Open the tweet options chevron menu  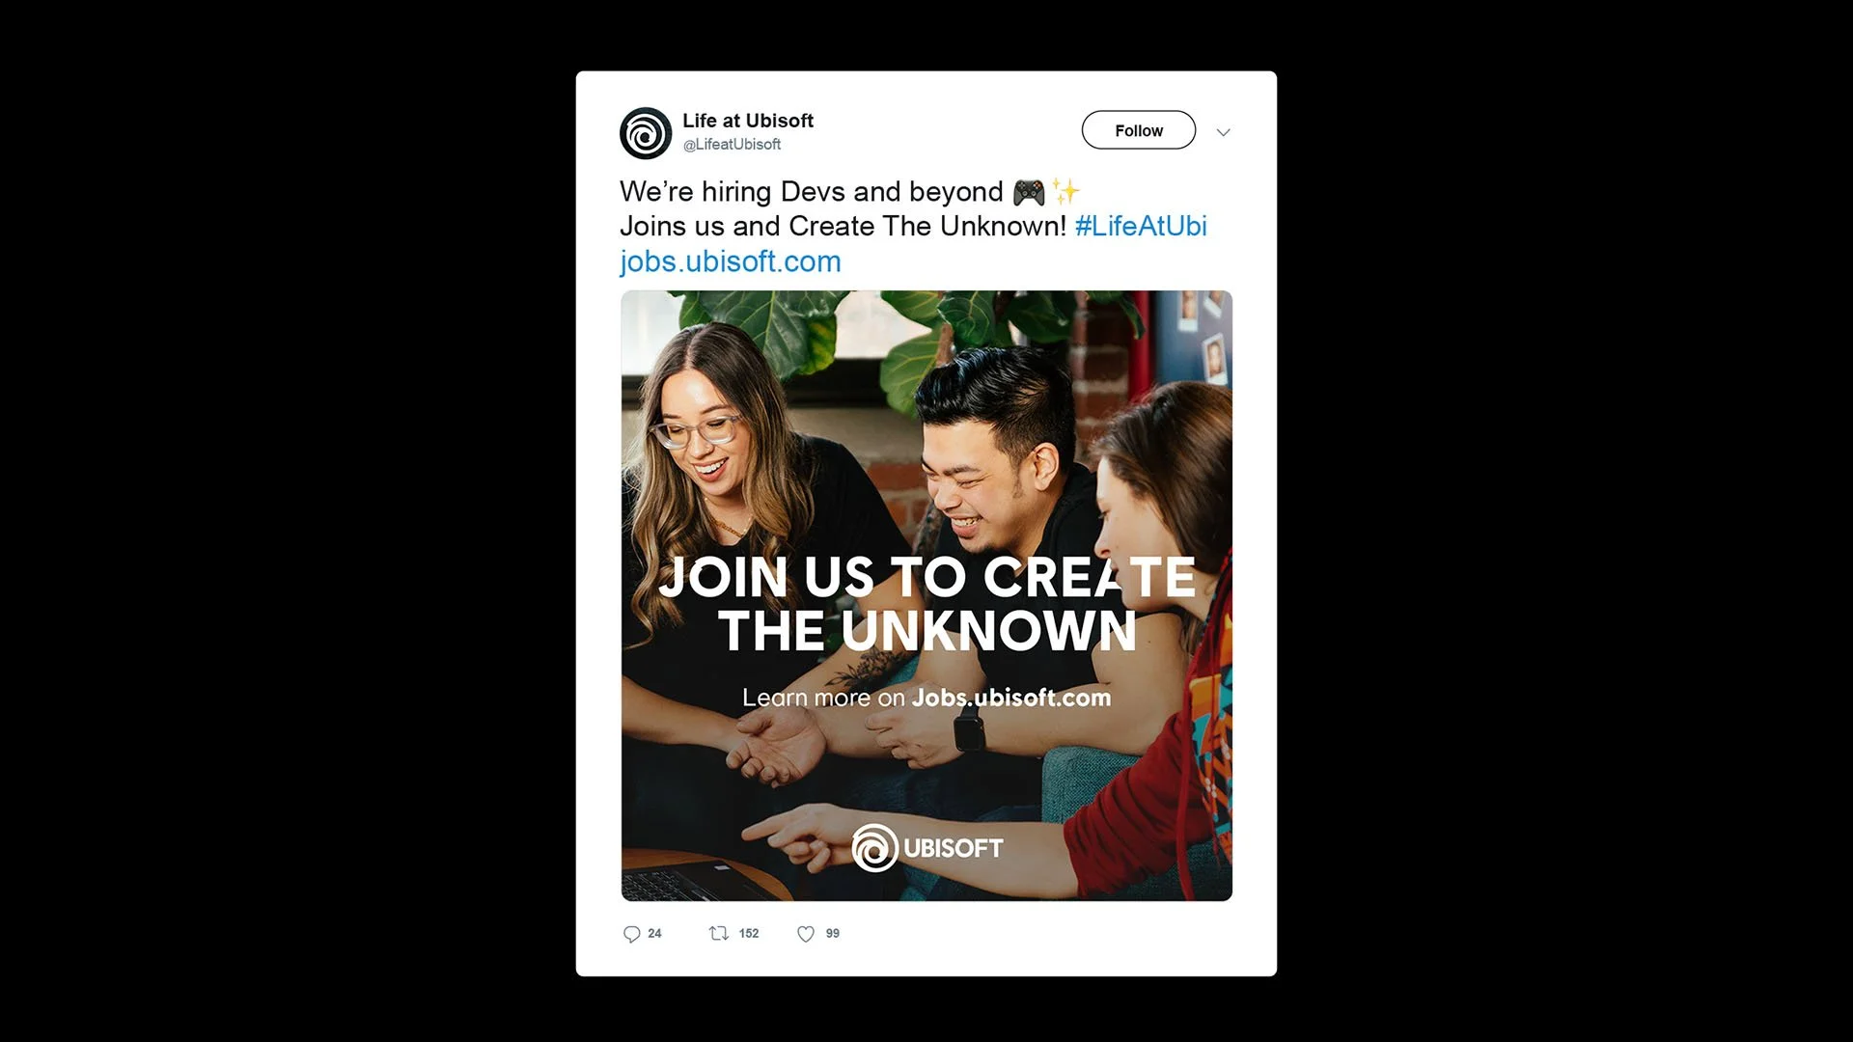(1224, 132)
